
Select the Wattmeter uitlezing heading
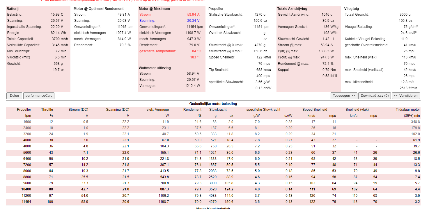(x=155, y=68)
